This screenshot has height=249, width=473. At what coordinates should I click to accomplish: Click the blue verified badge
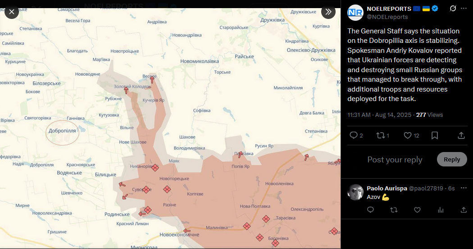435,9
